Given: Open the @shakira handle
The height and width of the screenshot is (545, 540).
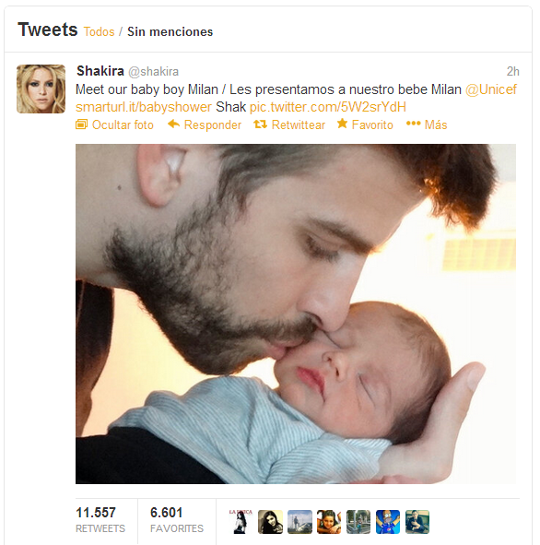Looking at the screenshot, I should (154, 72).
